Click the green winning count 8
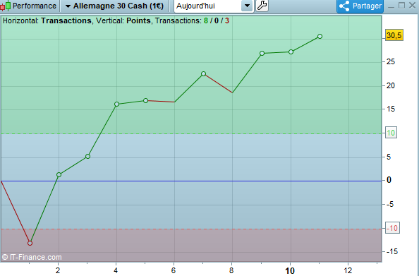The height and width of the screenshot is (276, 419). tap(206, 20)
